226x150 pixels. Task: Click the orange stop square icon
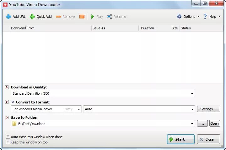(82, 17)
